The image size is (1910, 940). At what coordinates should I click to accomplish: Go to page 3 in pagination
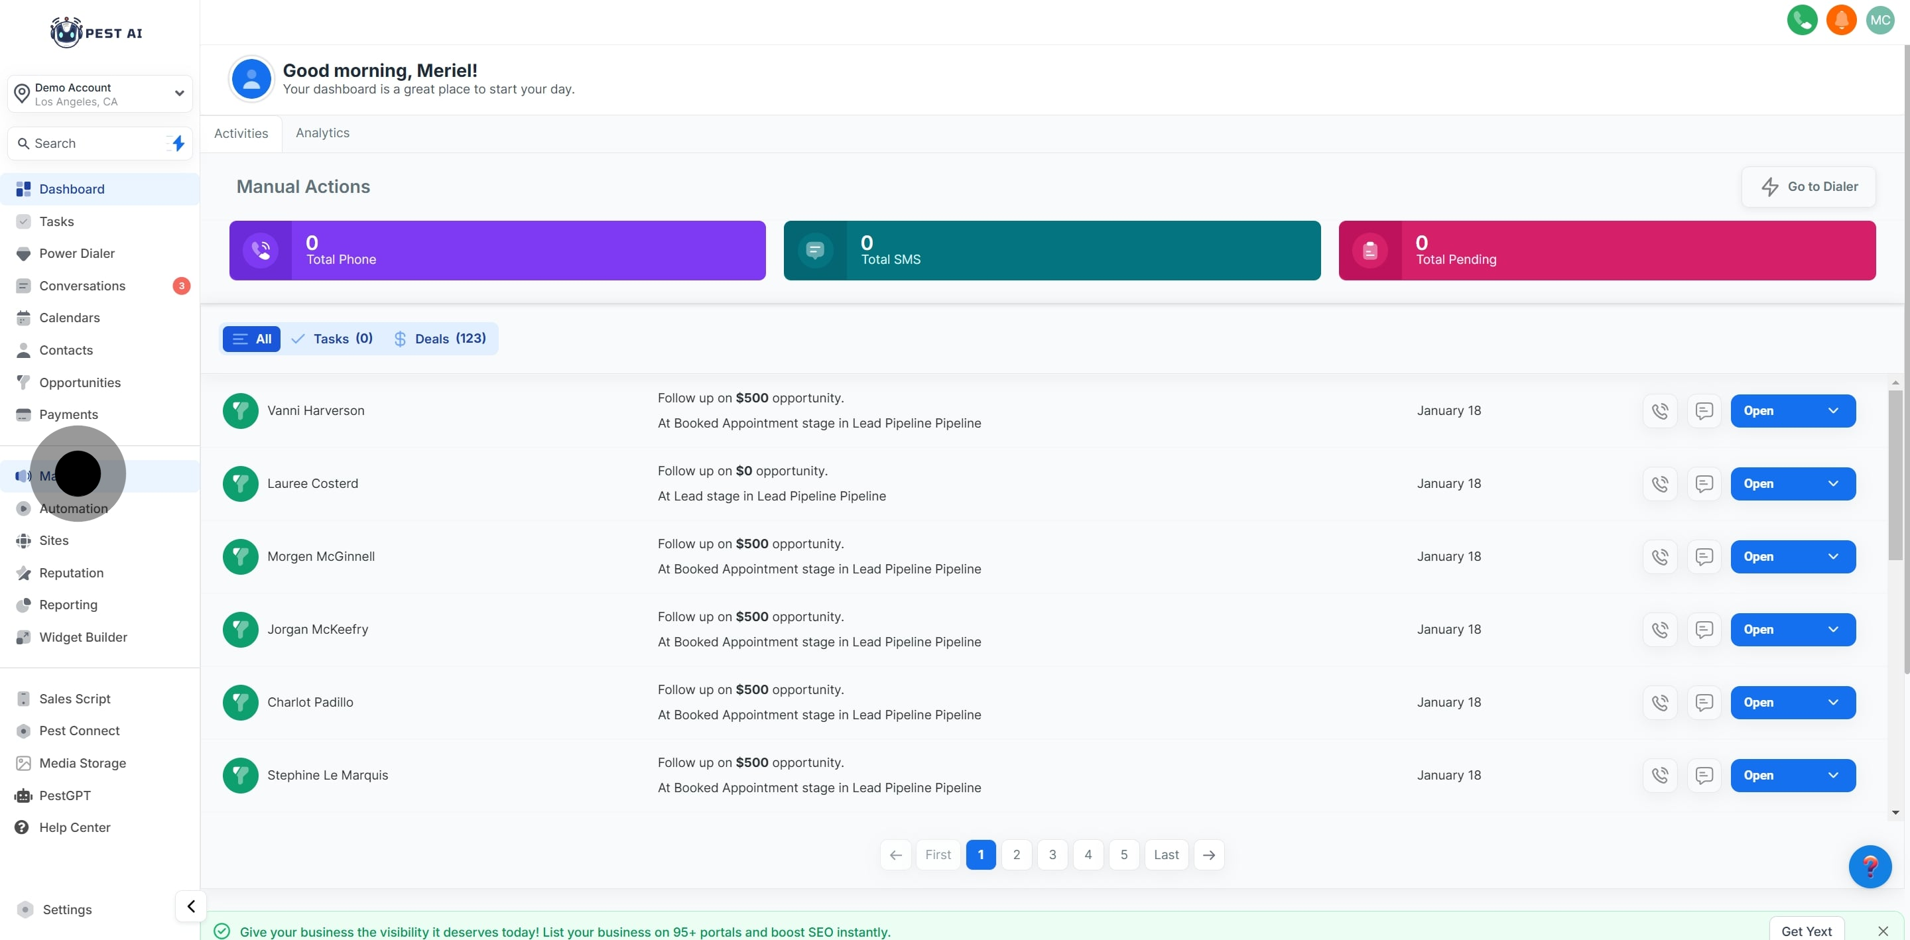click(x=1051, y=854)
